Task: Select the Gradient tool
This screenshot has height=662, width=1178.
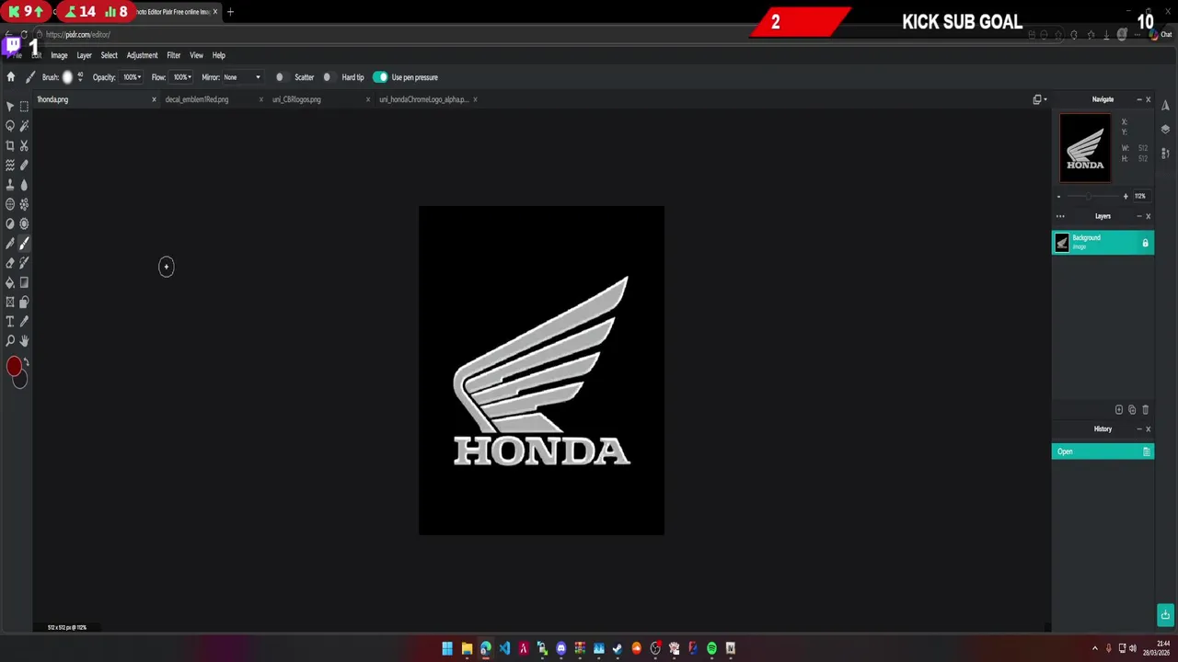Action: pos(24,282)
